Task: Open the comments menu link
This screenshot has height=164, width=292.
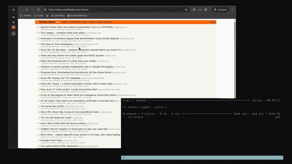Action: point(75,22)
